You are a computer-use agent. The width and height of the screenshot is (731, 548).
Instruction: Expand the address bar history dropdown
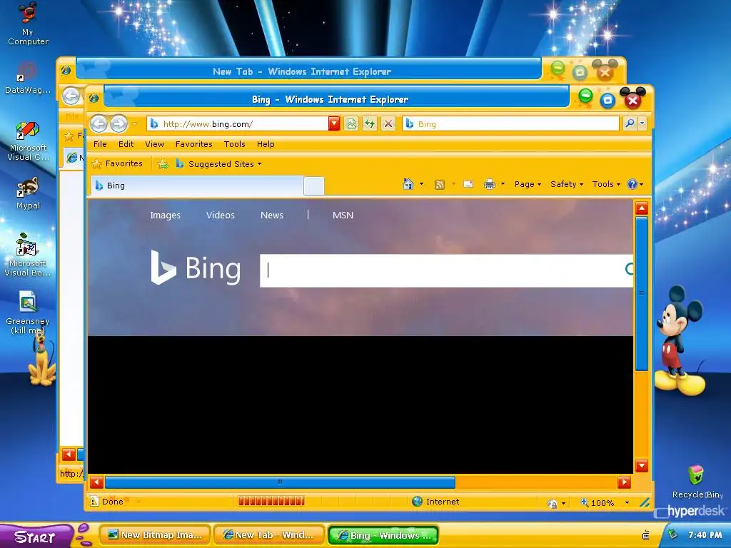tap(334, 123)
